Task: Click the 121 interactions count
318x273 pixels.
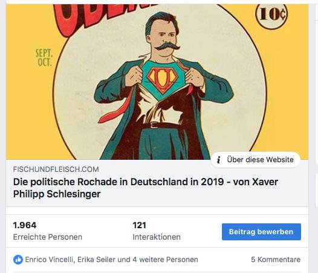Action: 139,225
